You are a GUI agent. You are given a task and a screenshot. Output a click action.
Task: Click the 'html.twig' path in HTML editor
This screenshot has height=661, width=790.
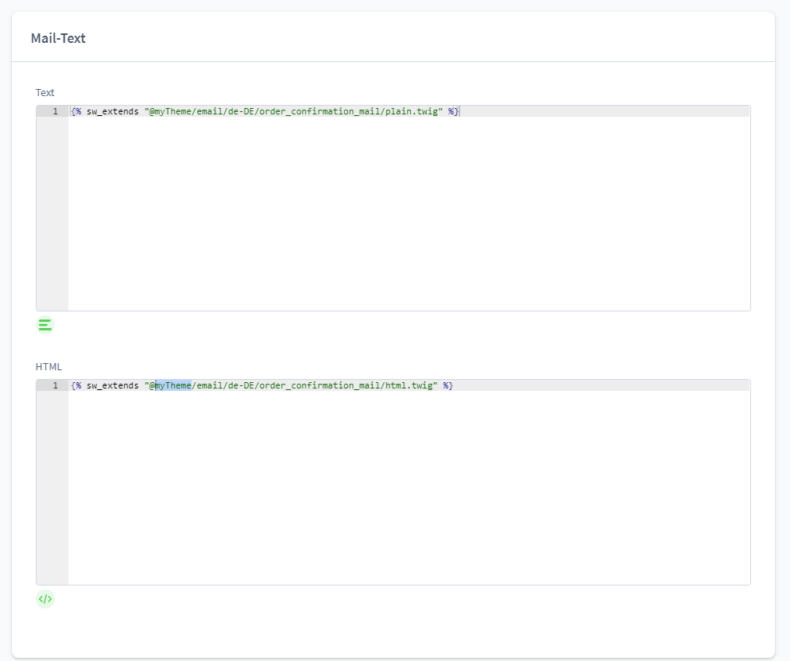click(x=409, y=385)
